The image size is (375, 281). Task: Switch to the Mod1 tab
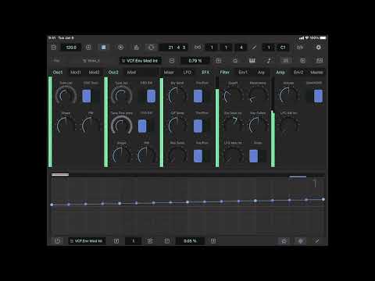[76, 73]
